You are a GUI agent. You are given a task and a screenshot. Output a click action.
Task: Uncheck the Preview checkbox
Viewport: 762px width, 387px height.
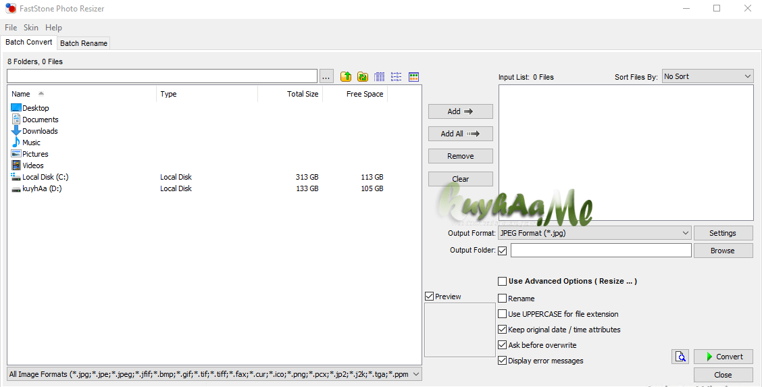coord(429,296)
